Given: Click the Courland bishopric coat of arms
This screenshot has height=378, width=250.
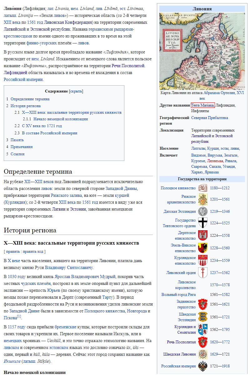Looking at the screenshot, I should point(203,260).
